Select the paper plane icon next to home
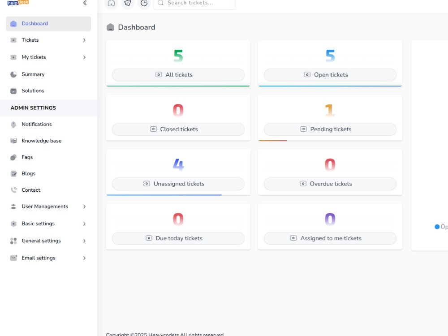The image size is (448, 336). tap(128, 4)
